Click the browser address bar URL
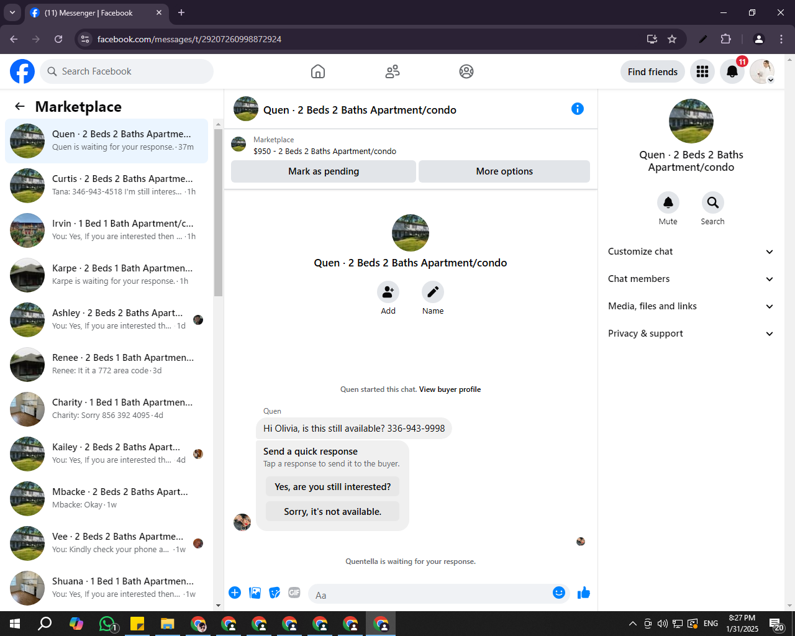The image size is (795, 636). pyautogui.click(x=189, y=39)
